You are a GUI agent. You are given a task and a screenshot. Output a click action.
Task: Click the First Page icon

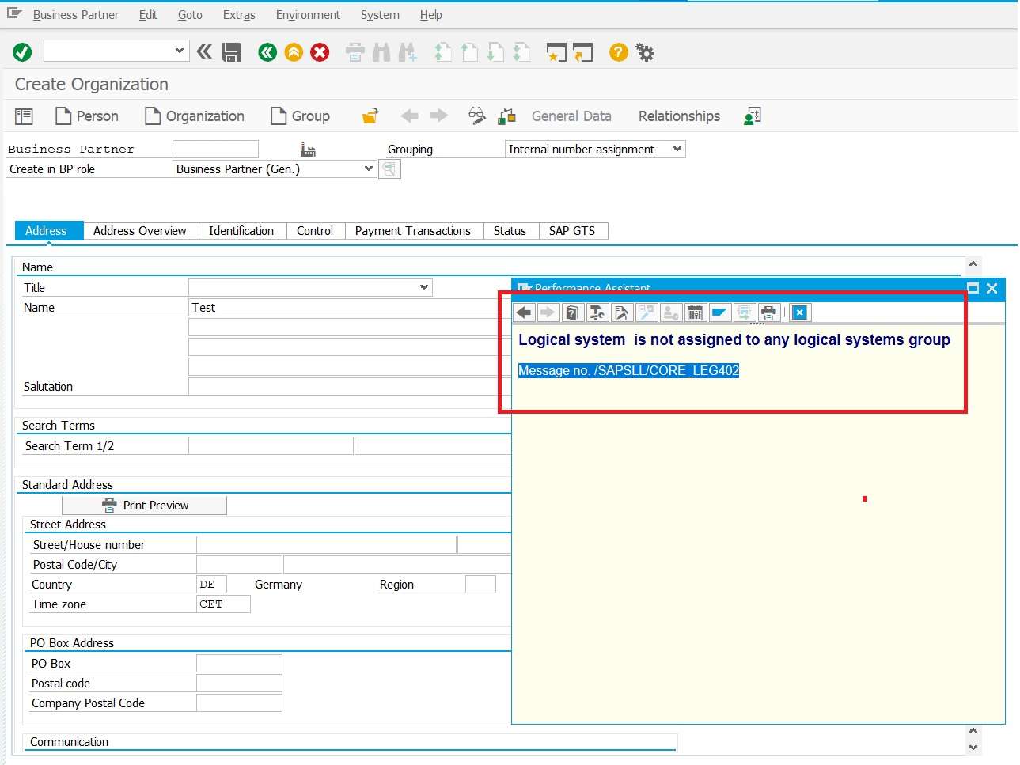pyautogui.click(x=443, y=52)
